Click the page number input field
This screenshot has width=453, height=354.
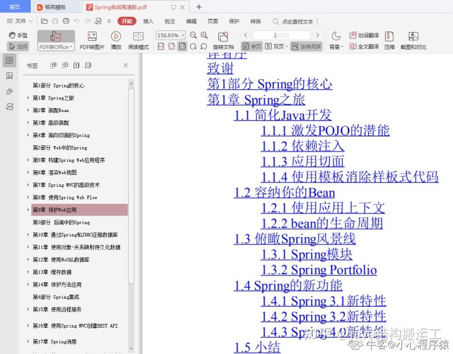281,35
